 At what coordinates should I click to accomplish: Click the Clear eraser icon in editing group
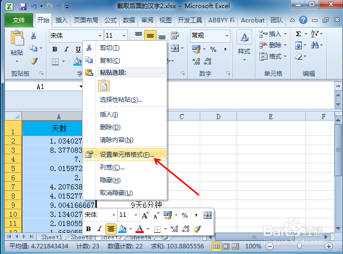pos(298,57)
